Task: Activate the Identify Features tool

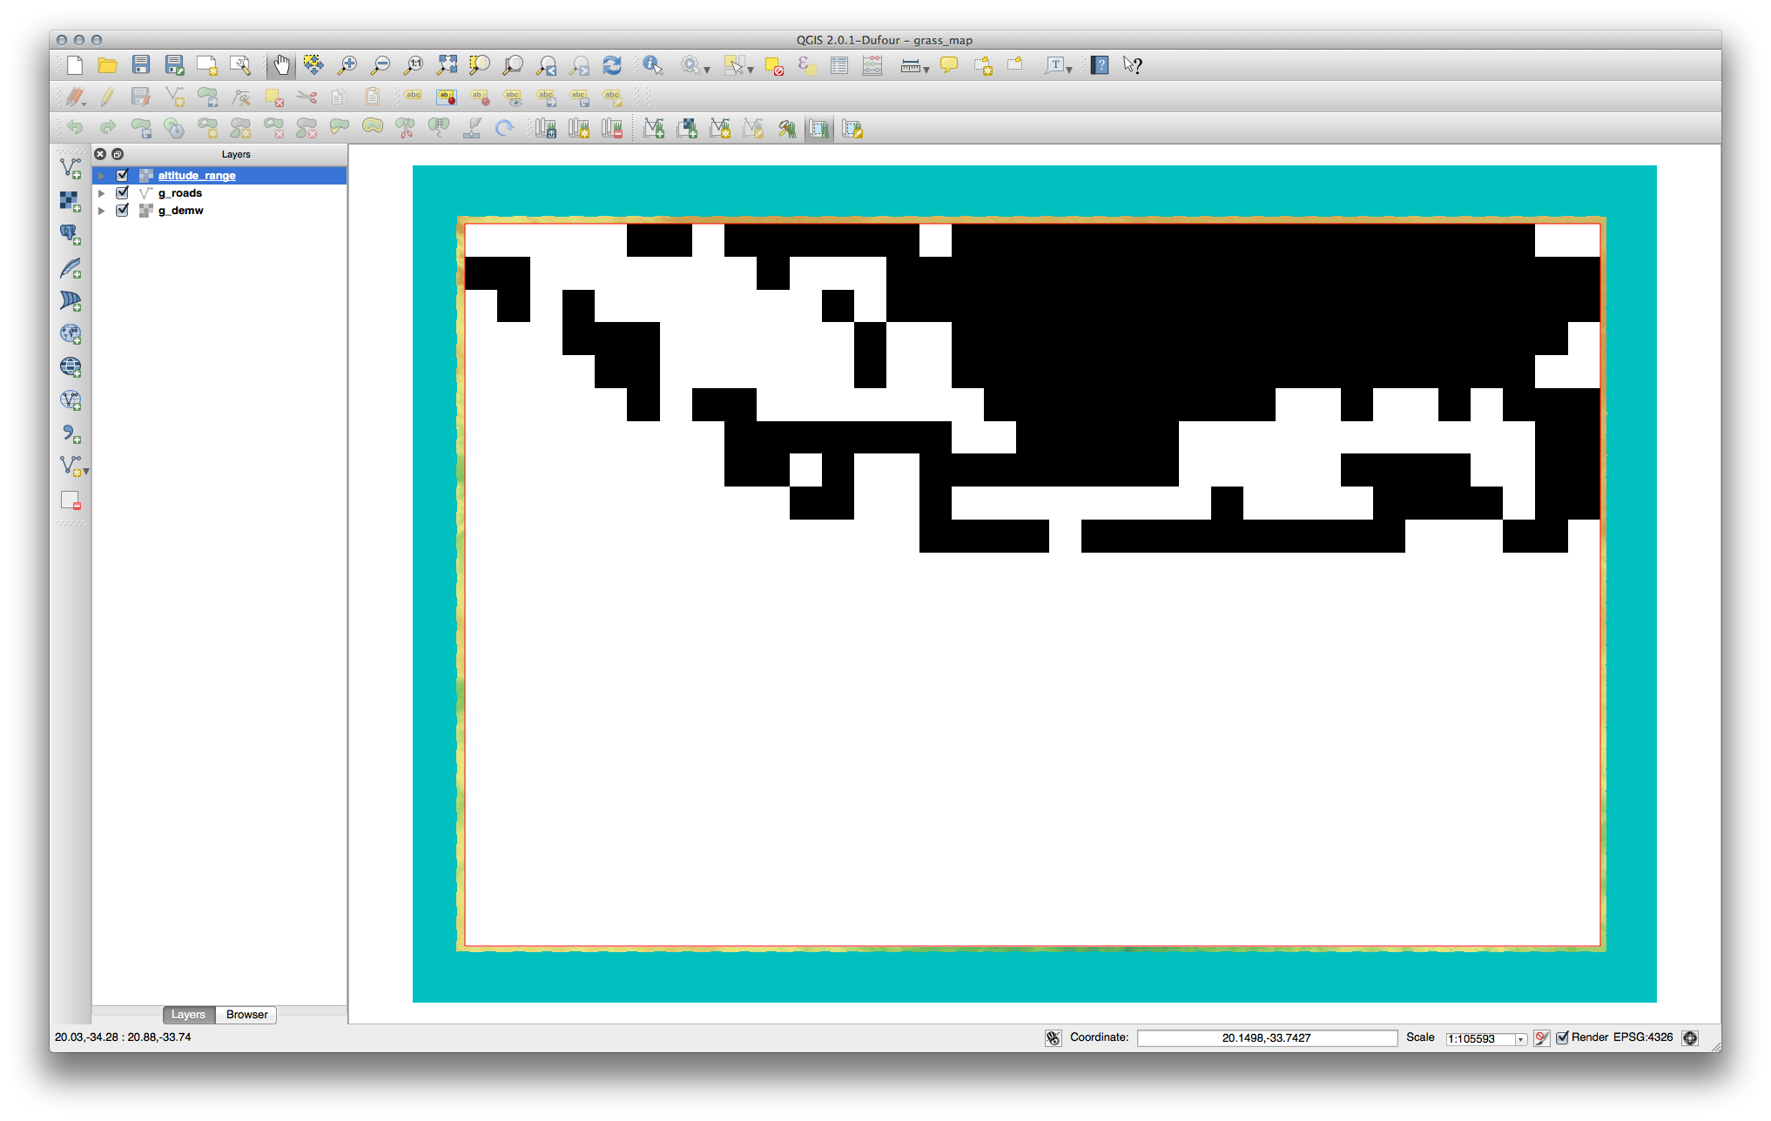Action: (652, 65)
